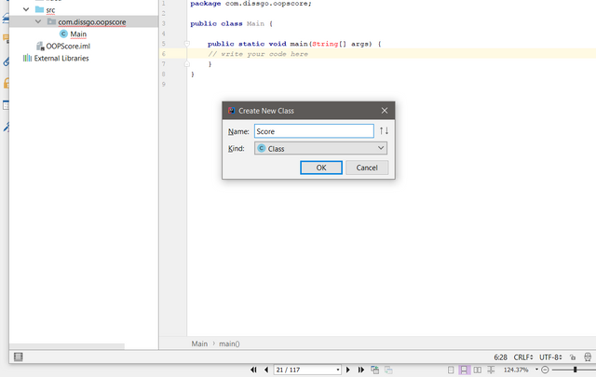This screenshot has height=377, width=596.
Task: Click the package statement on line 1
Action: pos(251,4)
